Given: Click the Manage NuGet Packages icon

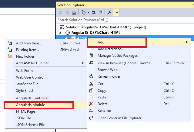Looking at the screenshot, I should 91,56.
